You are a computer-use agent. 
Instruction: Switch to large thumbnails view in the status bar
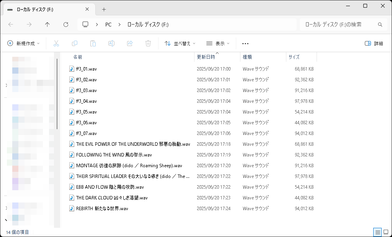[386, 232]
